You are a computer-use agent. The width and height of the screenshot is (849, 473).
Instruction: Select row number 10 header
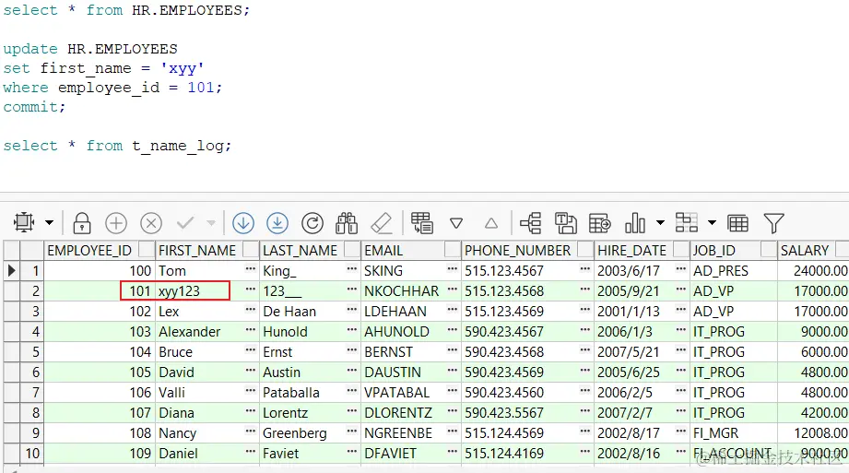[x=31, y=454]
